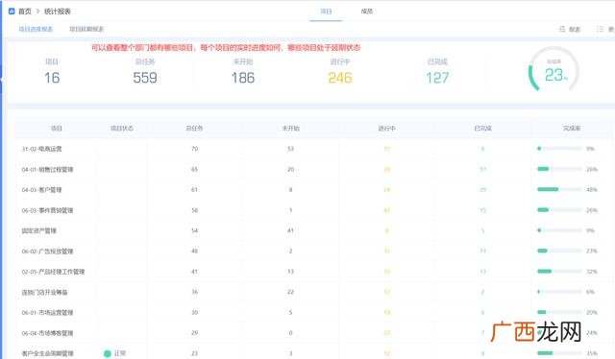Image resolution: width=615 pixels, height=359 pixels.
Task: Click the list view icon at far right
Action: pyautogui.click(x=600, y=29)
